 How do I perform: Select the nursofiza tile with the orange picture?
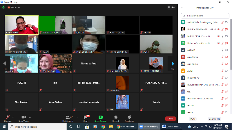click(x=122, y=83)
